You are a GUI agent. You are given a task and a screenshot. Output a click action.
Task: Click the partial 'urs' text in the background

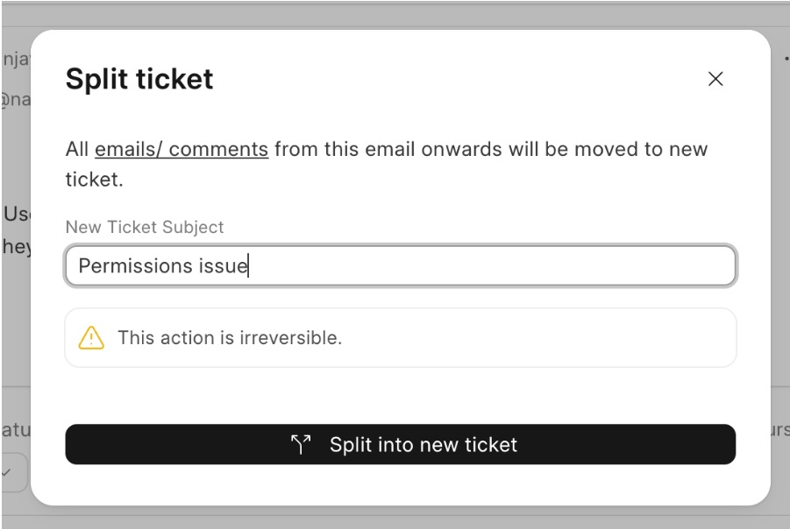tap(780, 430)
